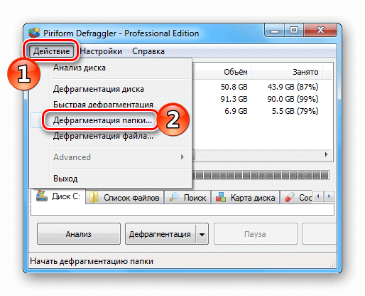365x296 pixels.
Task: Click the 43.9 GB (87%) used value
Action: [293, 87]
